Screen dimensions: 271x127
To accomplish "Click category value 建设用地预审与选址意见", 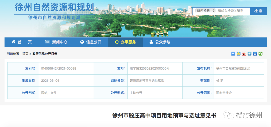I will pyautogui.click(x=147, y=81).
